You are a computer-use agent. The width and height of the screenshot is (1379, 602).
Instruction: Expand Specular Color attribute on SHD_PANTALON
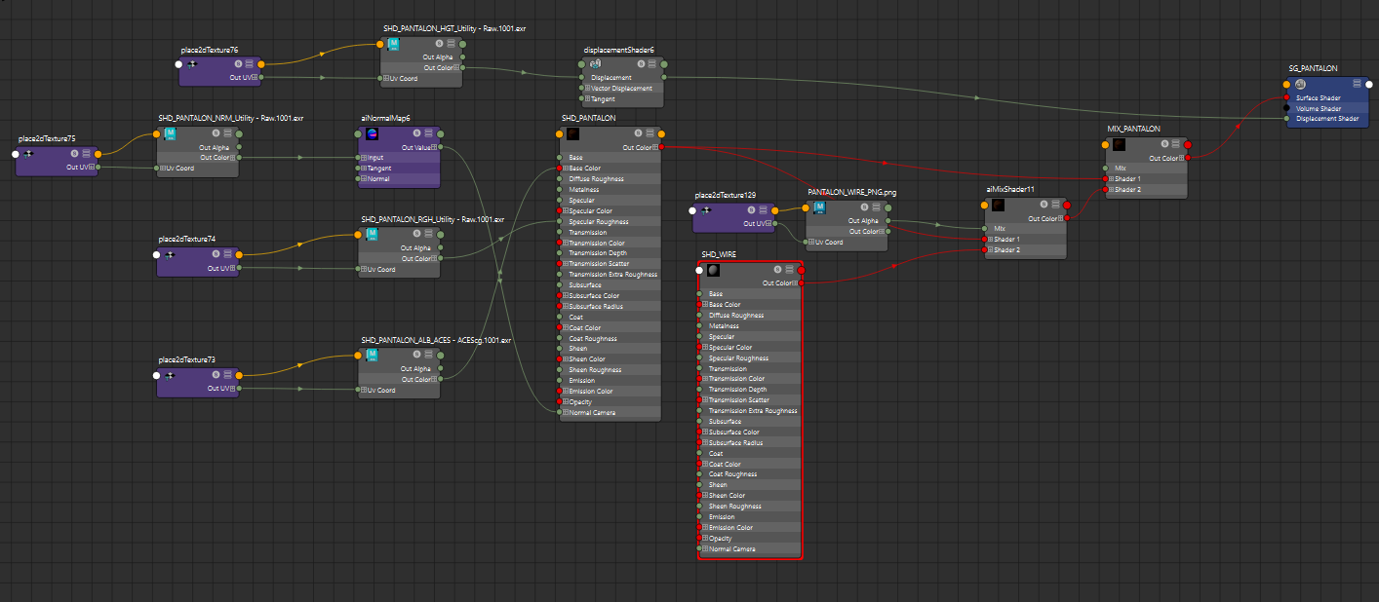point(566,211)
